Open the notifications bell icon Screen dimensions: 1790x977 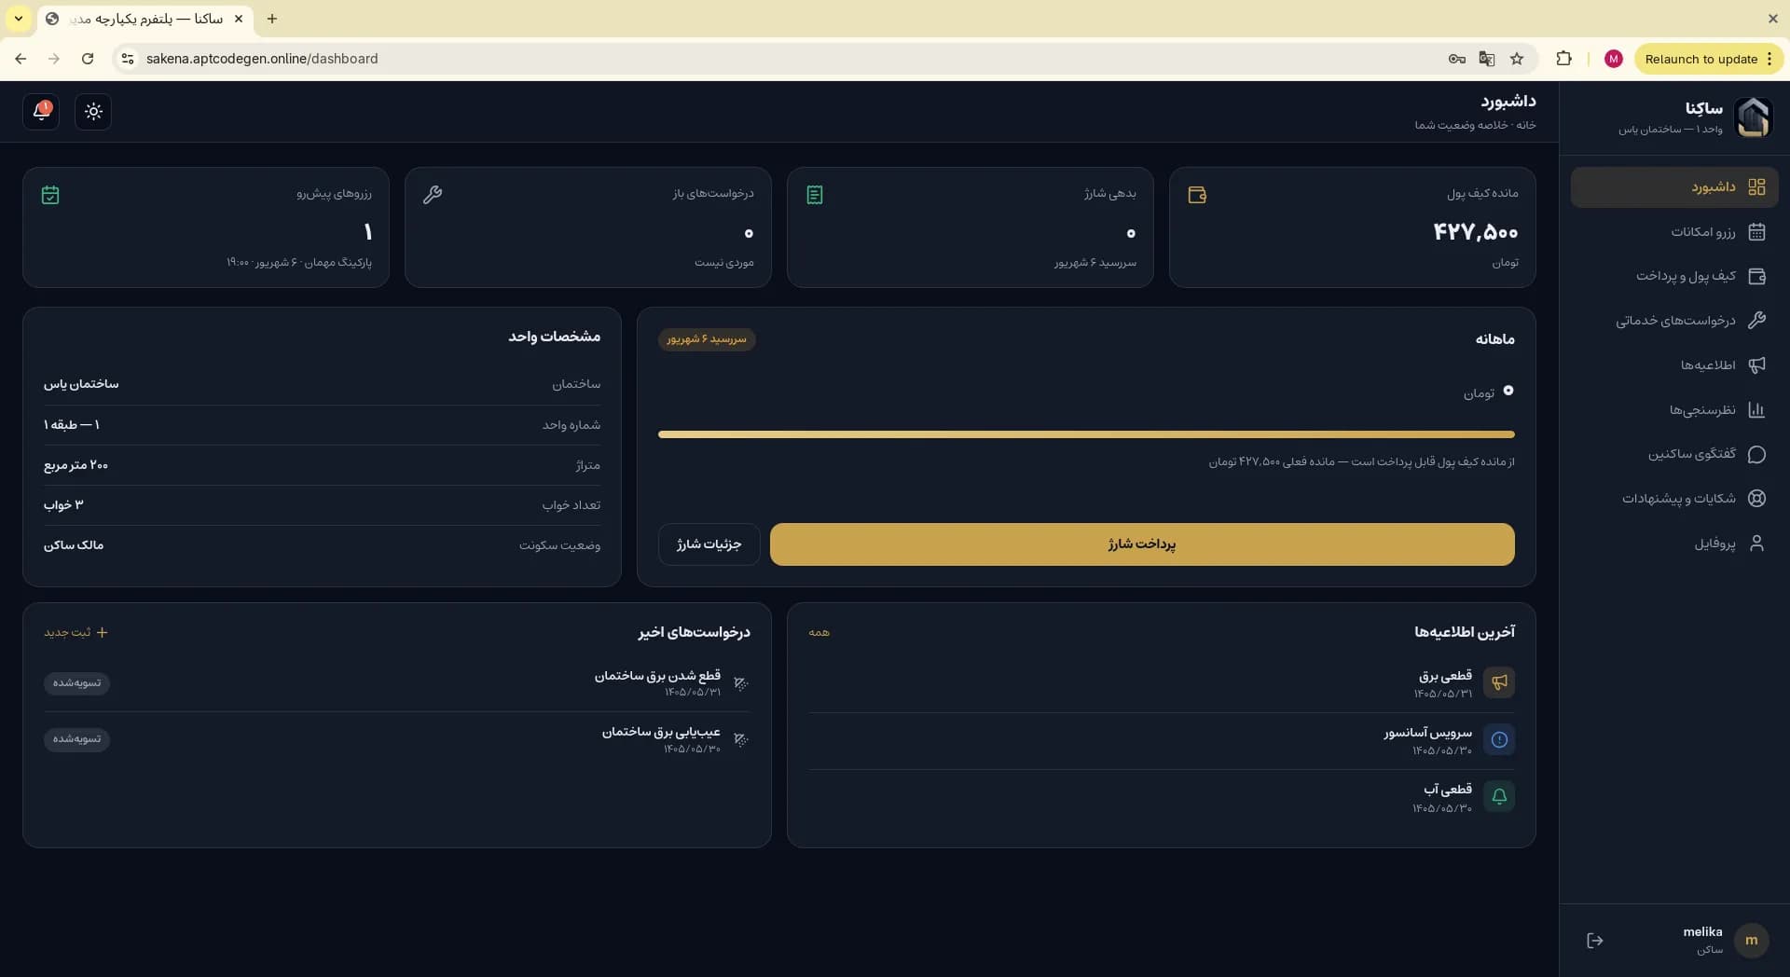[41, 112]
